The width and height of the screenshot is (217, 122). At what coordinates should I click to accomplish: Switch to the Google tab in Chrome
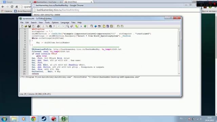click(17, 2)
